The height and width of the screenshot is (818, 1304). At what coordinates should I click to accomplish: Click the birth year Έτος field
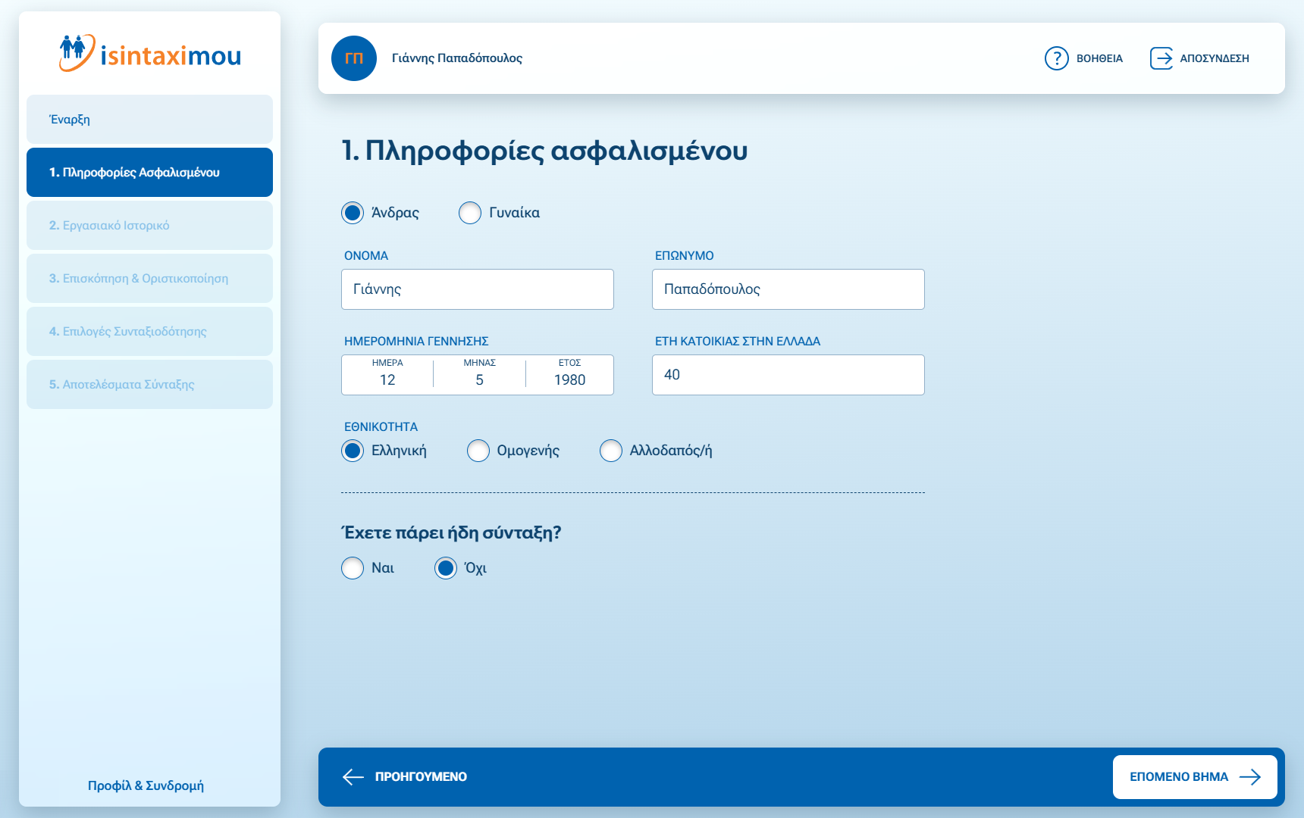569,379
